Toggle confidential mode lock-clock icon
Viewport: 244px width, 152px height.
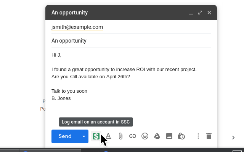[x=181, y=136]
